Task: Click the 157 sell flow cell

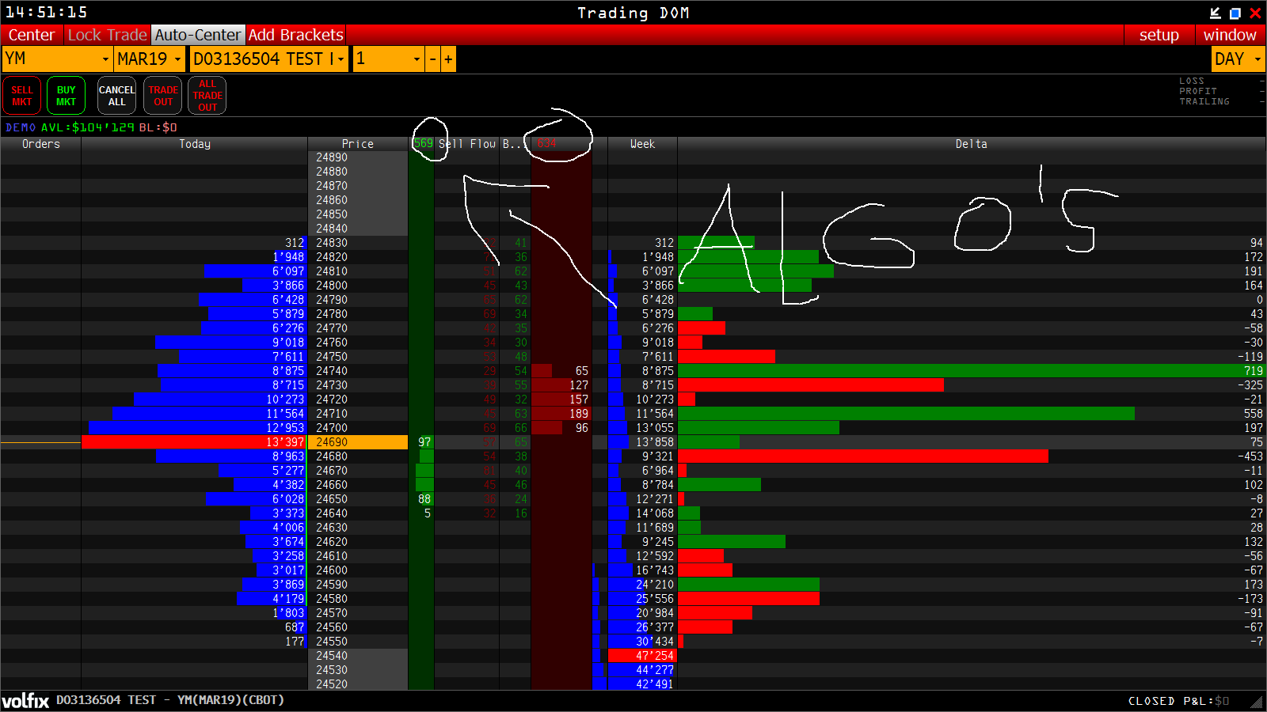Action: tap(561, 400)
